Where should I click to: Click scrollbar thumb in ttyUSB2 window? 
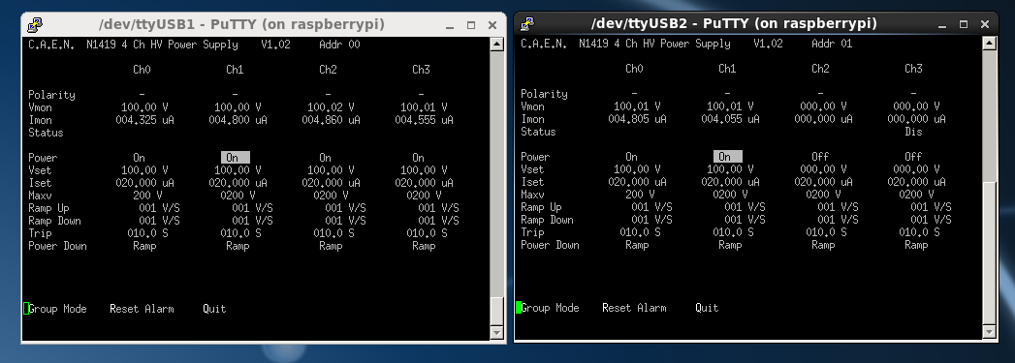tap(989, 254)
